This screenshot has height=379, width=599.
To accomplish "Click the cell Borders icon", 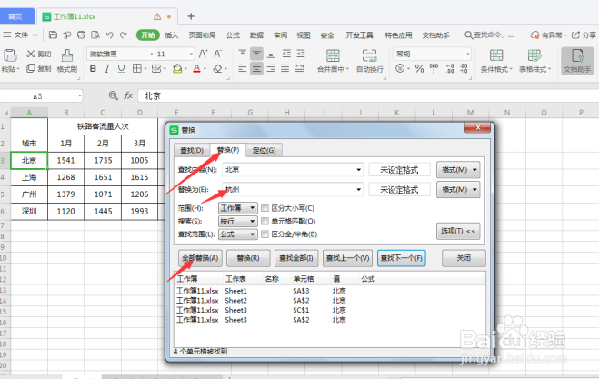I will pyautogui.click(x=136, y=69).
